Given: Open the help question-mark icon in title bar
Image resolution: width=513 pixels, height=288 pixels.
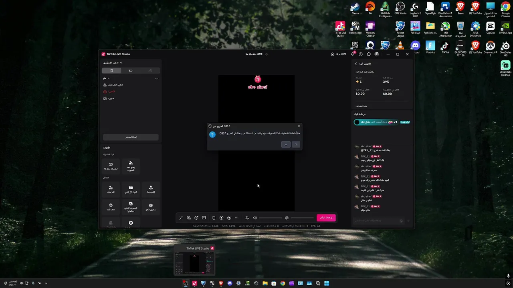Looking at the screenshot, I should (x=361, y=54).
